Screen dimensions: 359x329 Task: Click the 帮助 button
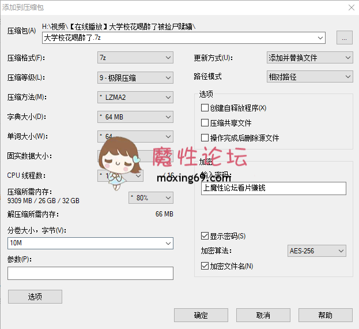[x=325, y=315]
